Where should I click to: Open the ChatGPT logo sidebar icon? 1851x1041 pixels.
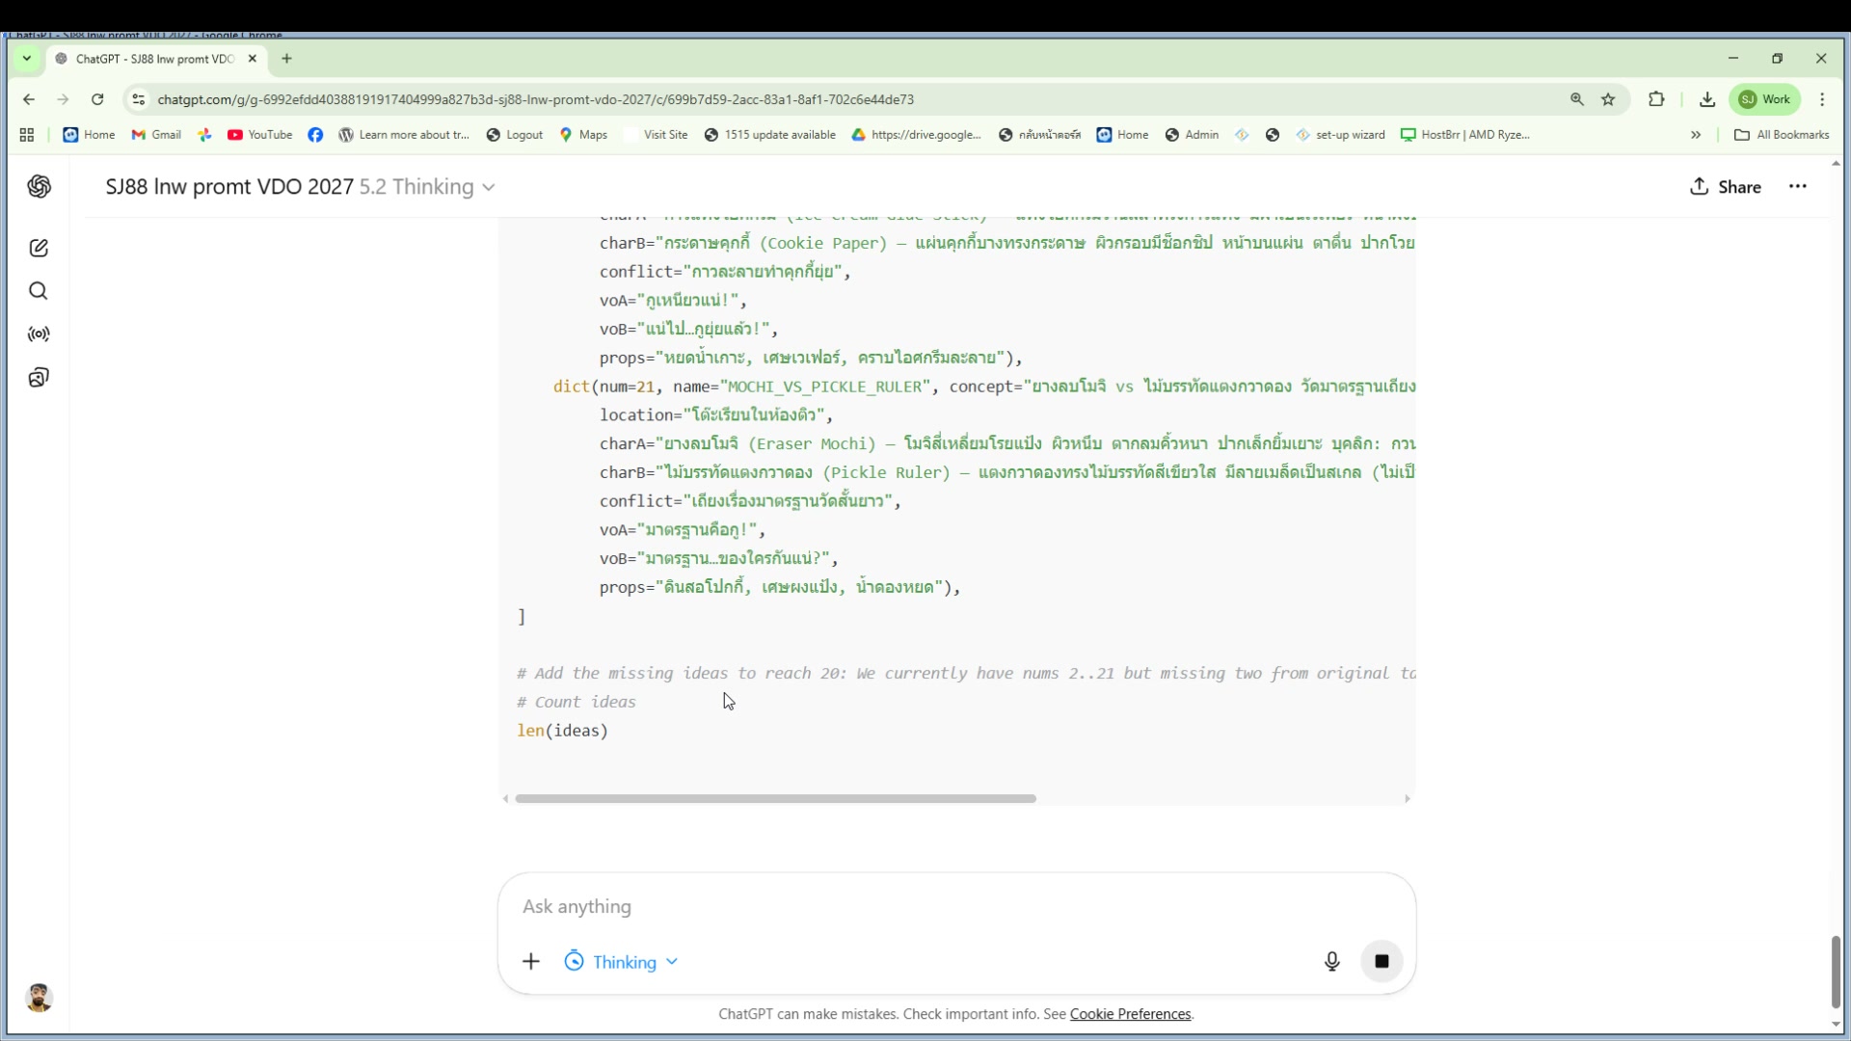(39, 187)
